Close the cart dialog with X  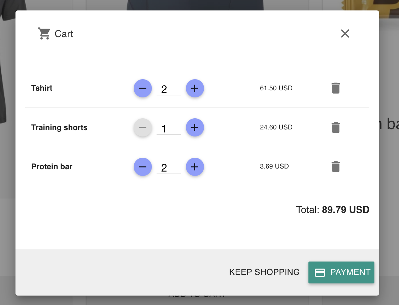(x=345, y=33)
